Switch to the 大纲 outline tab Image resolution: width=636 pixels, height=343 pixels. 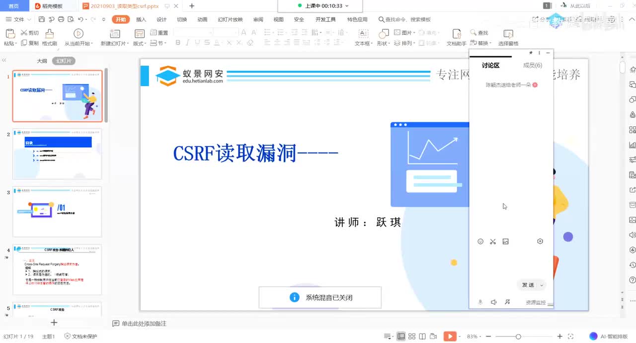pos(42,61)
